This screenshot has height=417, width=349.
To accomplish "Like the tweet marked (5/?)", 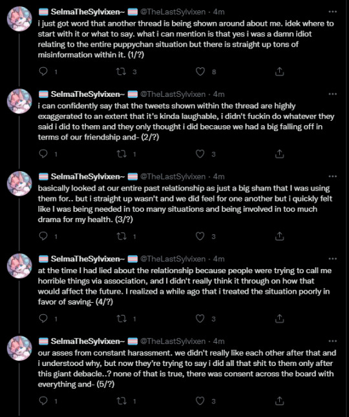I will [x=200, y=401].
